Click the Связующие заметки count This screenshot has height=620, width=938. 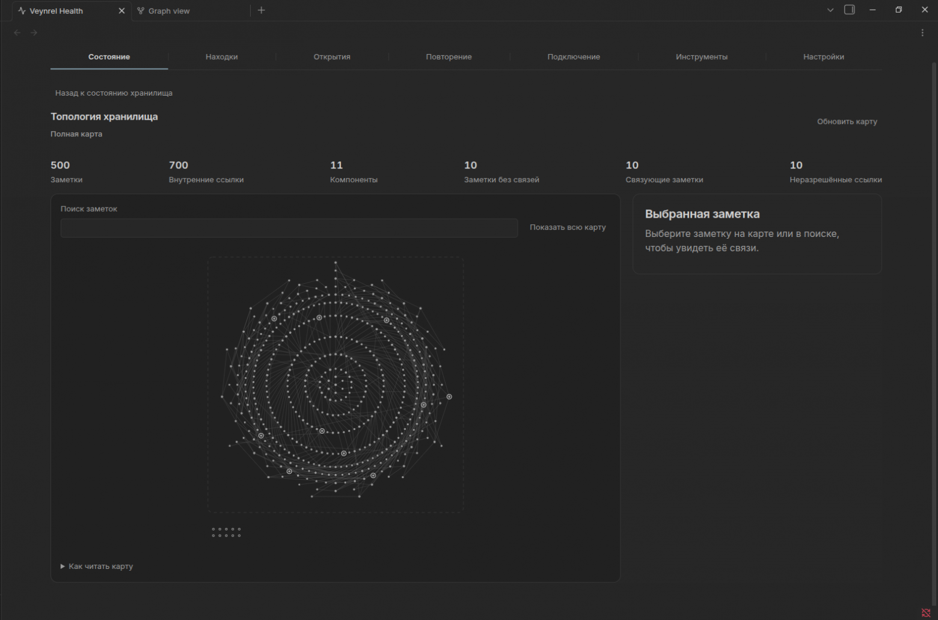pyautogui.click(x=664, y=171)
